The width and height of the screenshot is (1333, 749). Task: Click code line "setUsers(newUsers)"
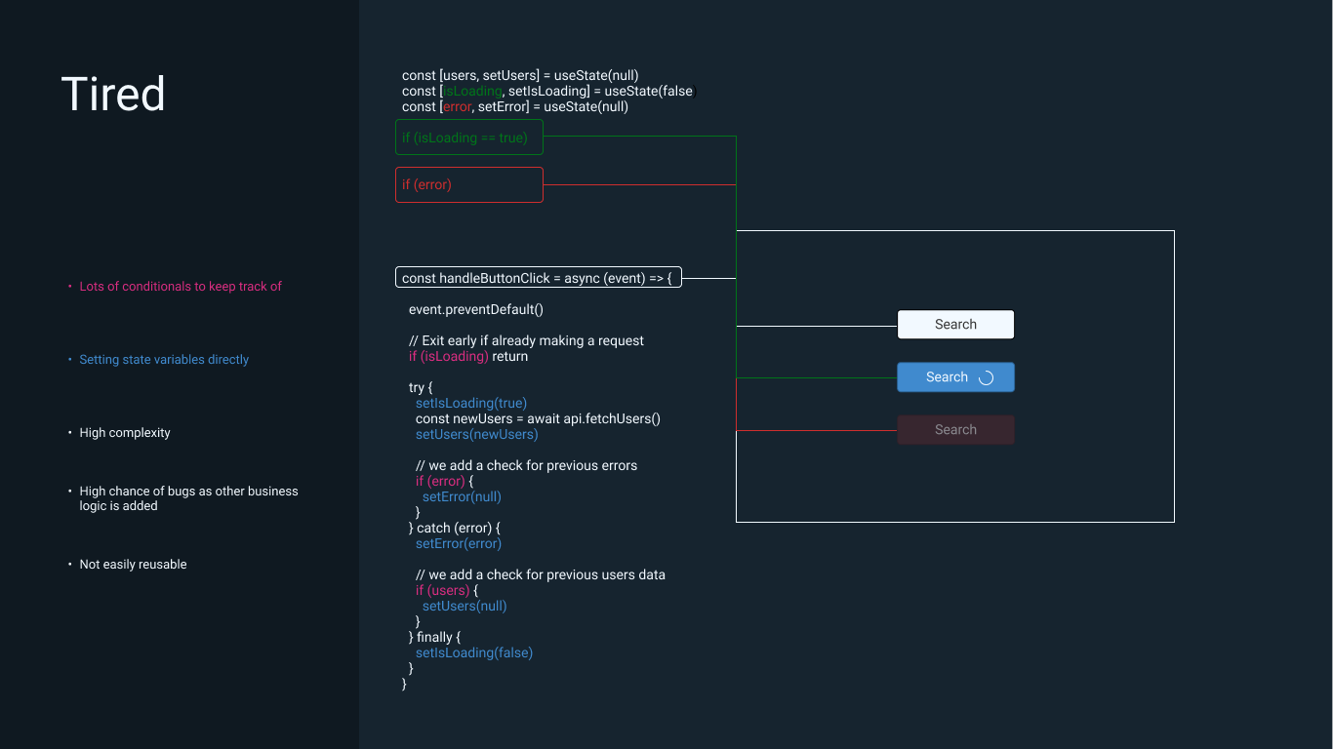[477, 434]
